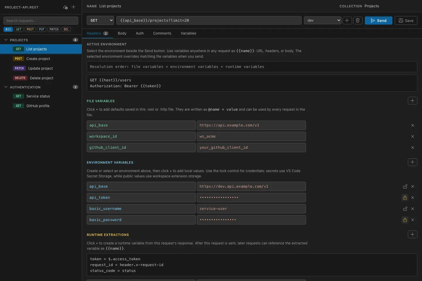Image resolution: width=422 pixels, height=281 pixels.
Task: Save the request
Action: tap(406, 20)
